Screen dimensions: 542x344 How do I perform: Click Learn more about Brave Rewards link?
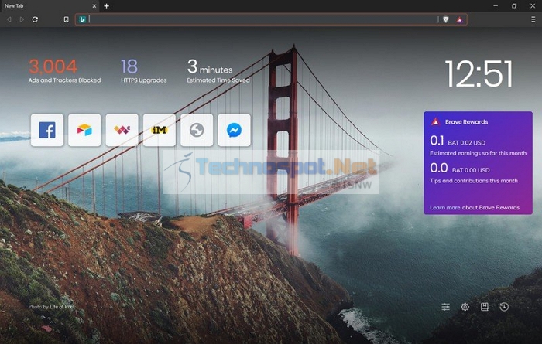coord(474,207)
